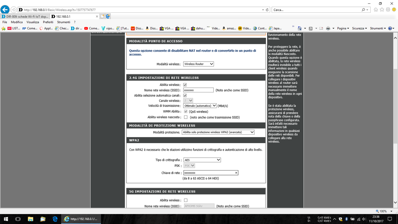Open the Velocità di trasmissione dropdown
Image resolution: width=398 pixels, height=224 pixels.
point(200,106)
